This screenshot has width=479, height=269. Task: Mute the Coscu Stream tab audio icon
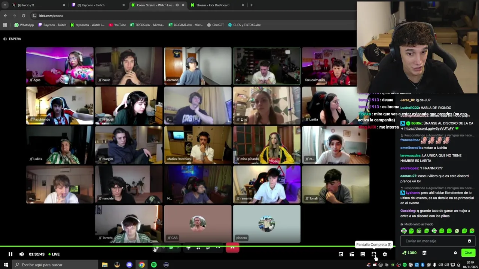177,5
